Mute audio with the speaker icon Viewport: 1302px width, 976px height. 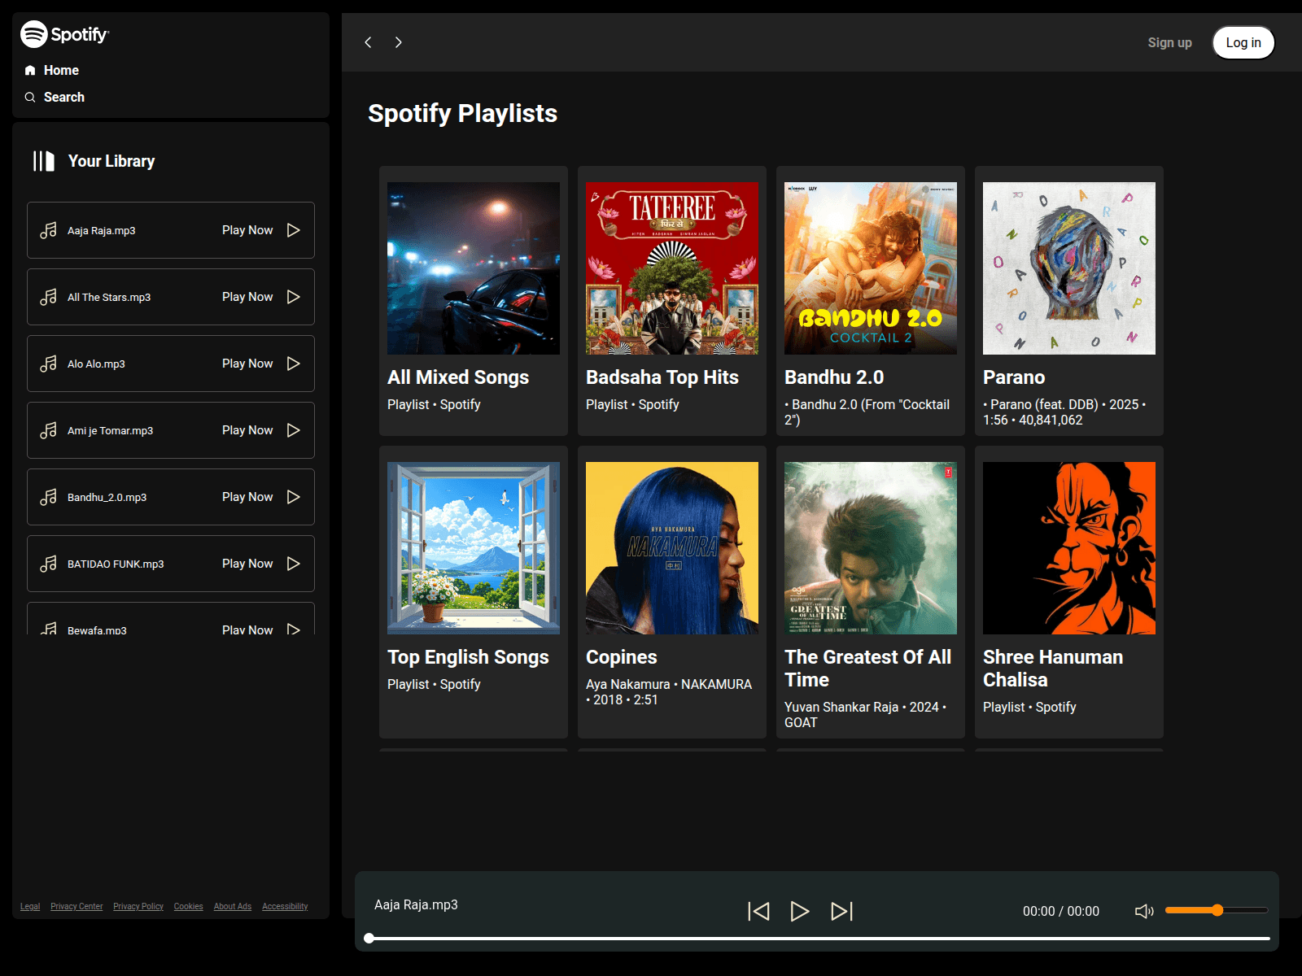(1144, 911)
